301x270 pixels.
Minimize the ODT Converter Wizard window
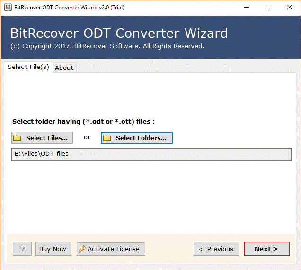(246, 8)
